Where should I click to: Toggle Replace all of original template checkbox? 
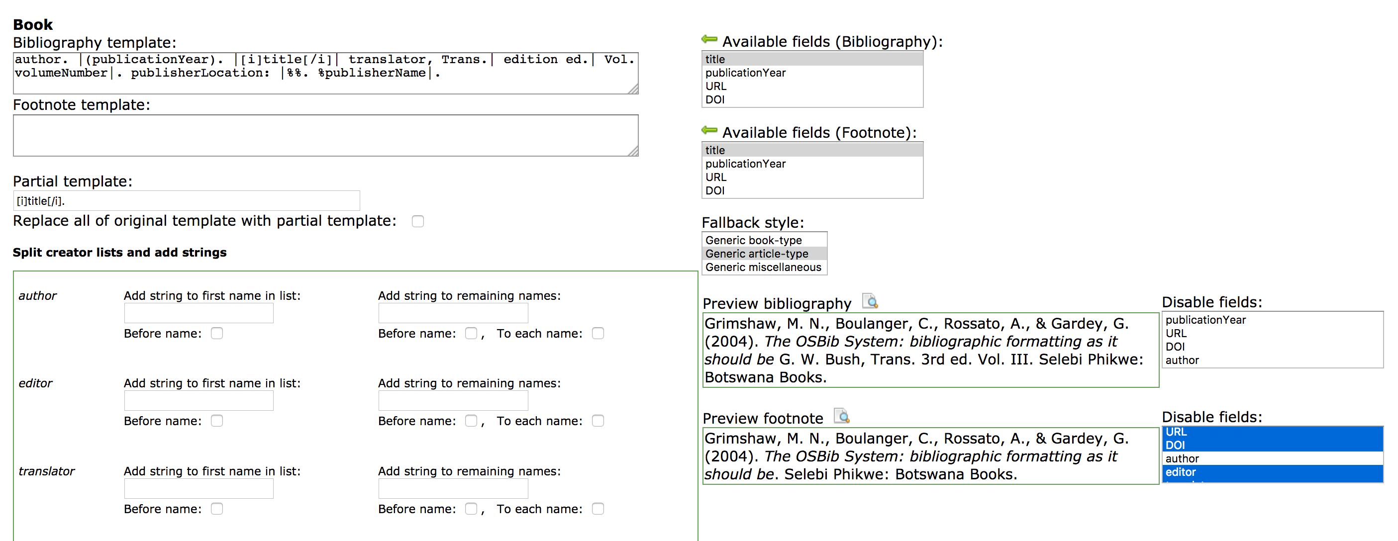tap(417, 221)
